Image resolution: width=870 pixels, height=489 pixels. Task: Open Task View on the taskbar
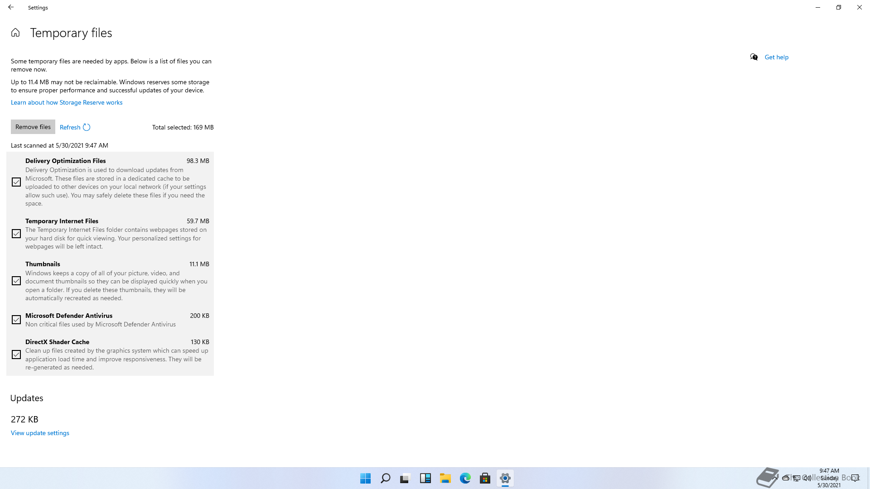(405, 478)
